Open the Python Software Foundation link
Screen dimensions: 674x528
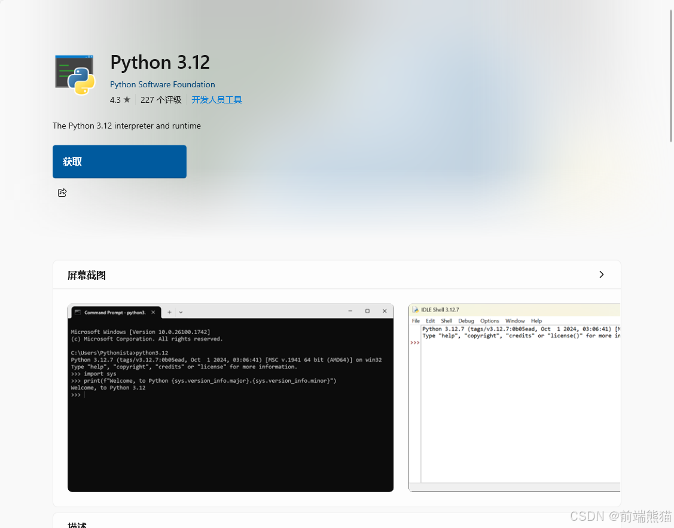(x=162, y=84)
